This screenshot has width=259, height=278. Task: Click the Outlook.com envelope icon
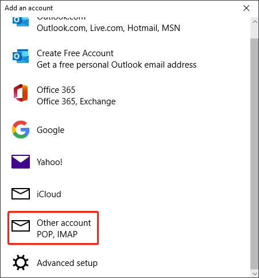[21, 21]
